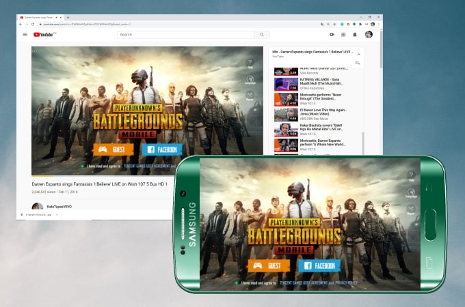Go back with the browser back arrow
The height and width of the screenshot is (307, 465).
(21, 25)
